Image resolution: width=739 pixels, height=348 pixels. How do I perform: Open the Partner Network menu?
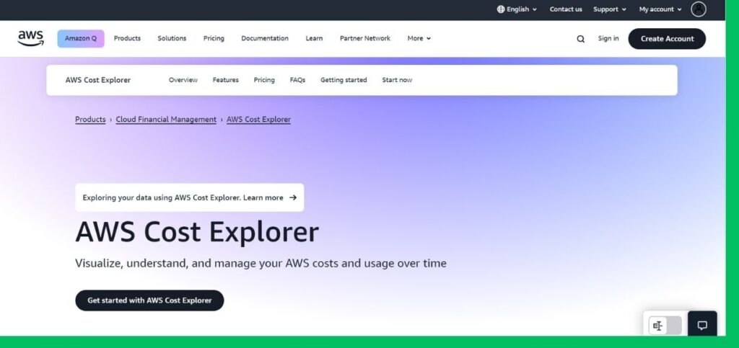point(365,39)
